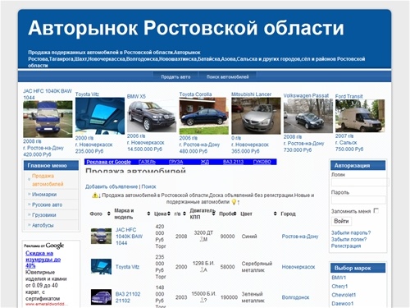Click Toyota Vitz thumbnail in listing table
Viewport: 410px width, 308px height.
coord(101,266)
